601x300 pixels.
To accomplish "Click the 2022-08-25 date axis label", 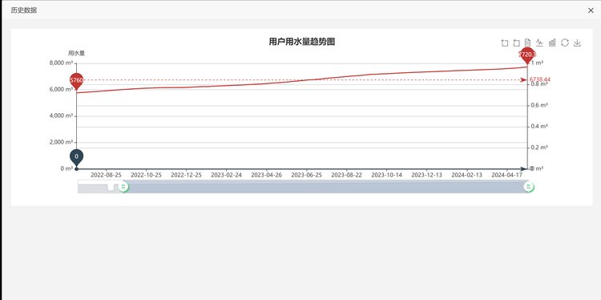I will coord(106,175).
